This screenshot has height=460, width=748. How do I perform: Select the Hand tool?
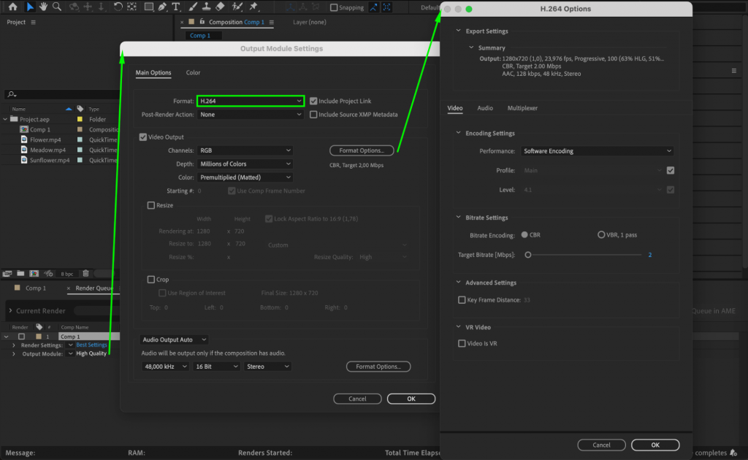tap(43, 7)
